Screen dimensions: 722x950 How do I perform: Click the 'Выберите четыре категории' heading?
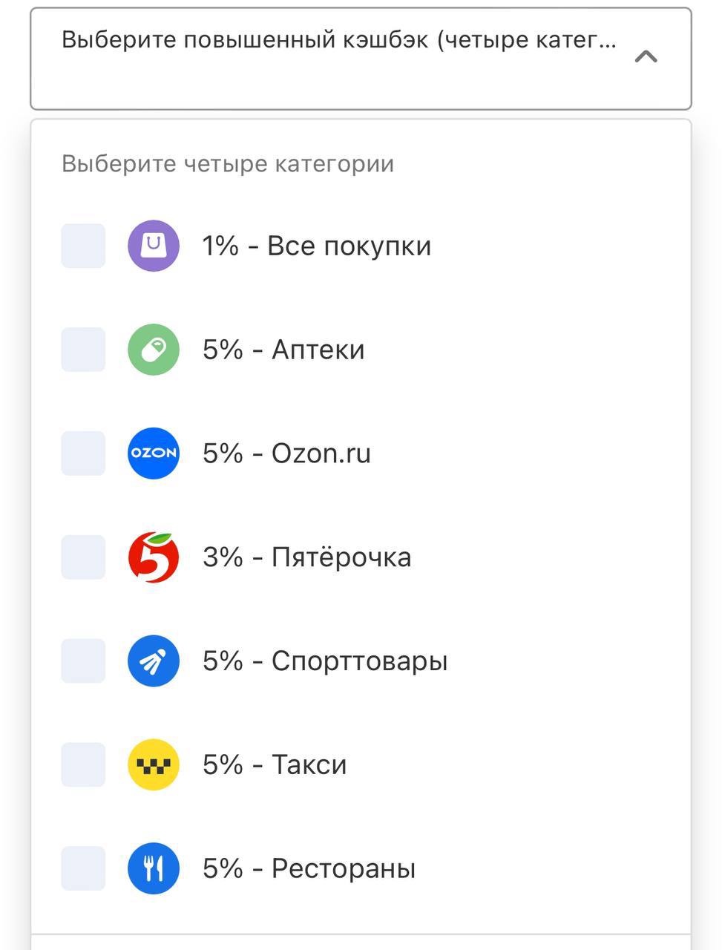(x=228, y=164)
